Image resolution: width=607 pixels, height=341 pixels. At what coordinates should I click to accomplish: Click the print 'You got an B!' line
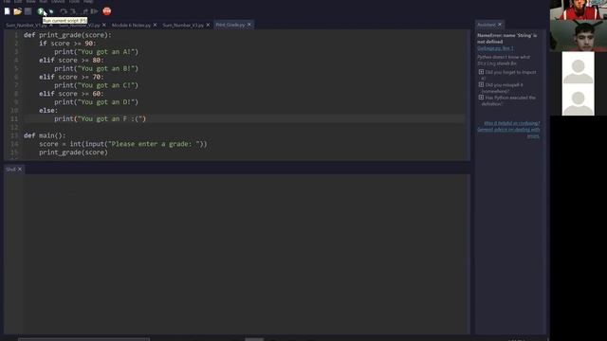point(96,68)
